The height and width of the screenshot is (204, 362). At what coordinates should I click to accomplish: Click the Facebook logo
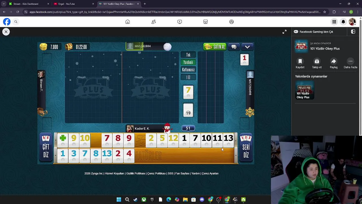pyautogui.click(x=7, y=22)
